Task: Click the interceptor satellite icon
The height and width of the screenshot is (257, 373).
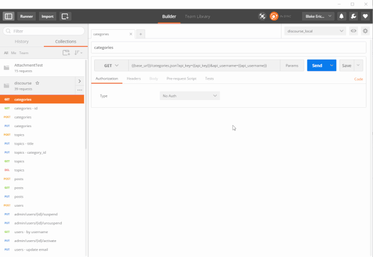Action: tap(263, 16)
